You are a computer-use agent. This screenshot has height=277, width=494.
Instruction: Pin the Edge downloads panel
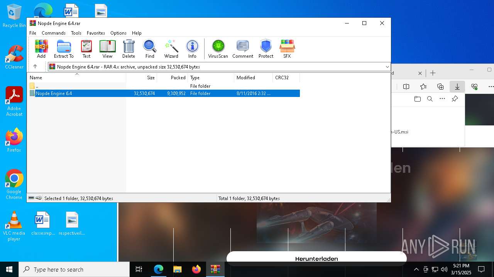[x=455, y=99]
